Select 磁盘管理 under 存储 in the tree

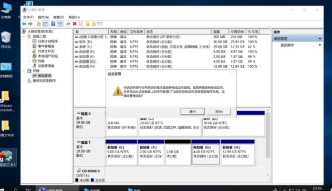coord(45,76)
